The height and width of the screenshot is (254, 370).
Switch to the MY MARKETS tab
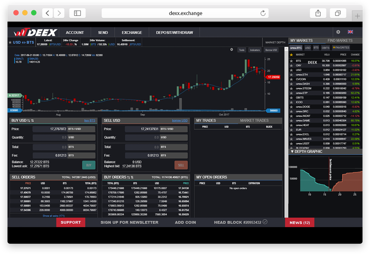[302, 41]
